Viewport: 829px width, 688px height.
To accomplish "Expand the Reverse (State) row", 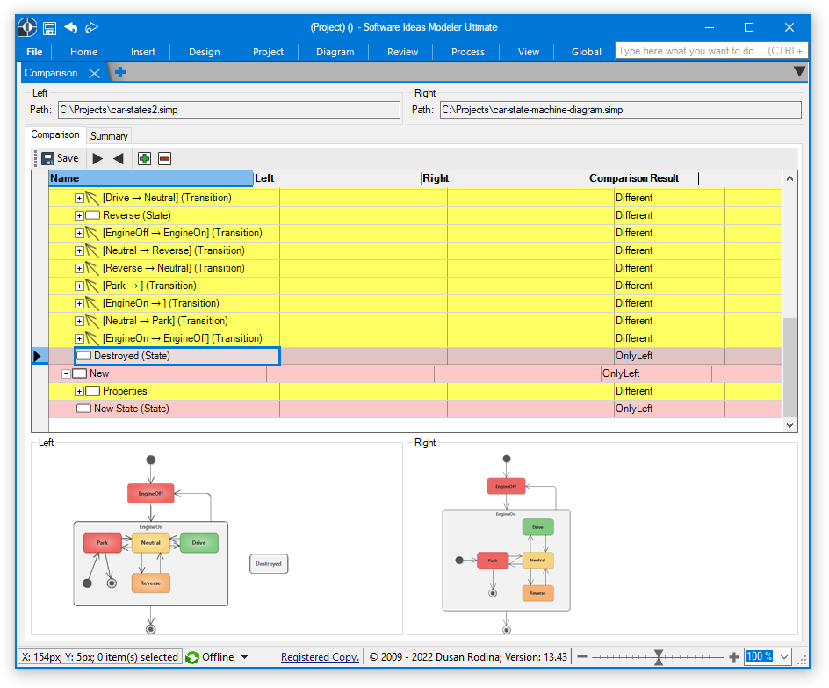I will pos(79,216).
